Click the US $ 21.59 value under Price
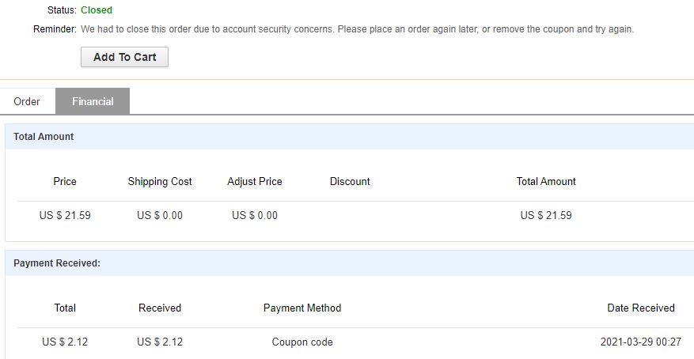This screenshot has height=359, width=694. [65, 215]
